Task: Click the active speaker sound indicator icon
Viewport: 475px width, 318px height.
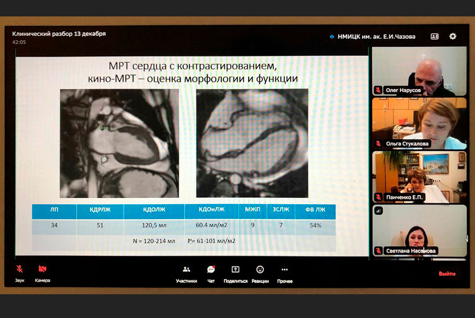Action: (332, 37)
